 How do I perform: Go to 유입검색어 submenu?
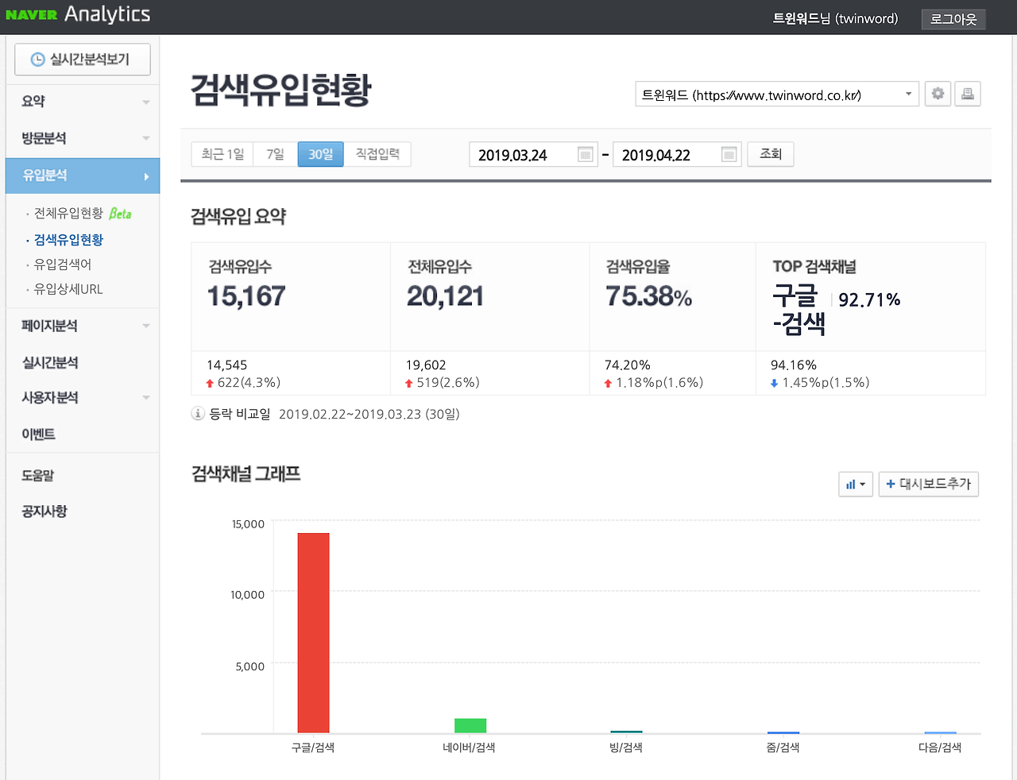coord(63,264)
